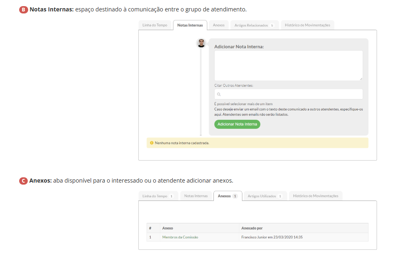
Task: Click the warning icon in the yellow alert
Action: (152, 143)
